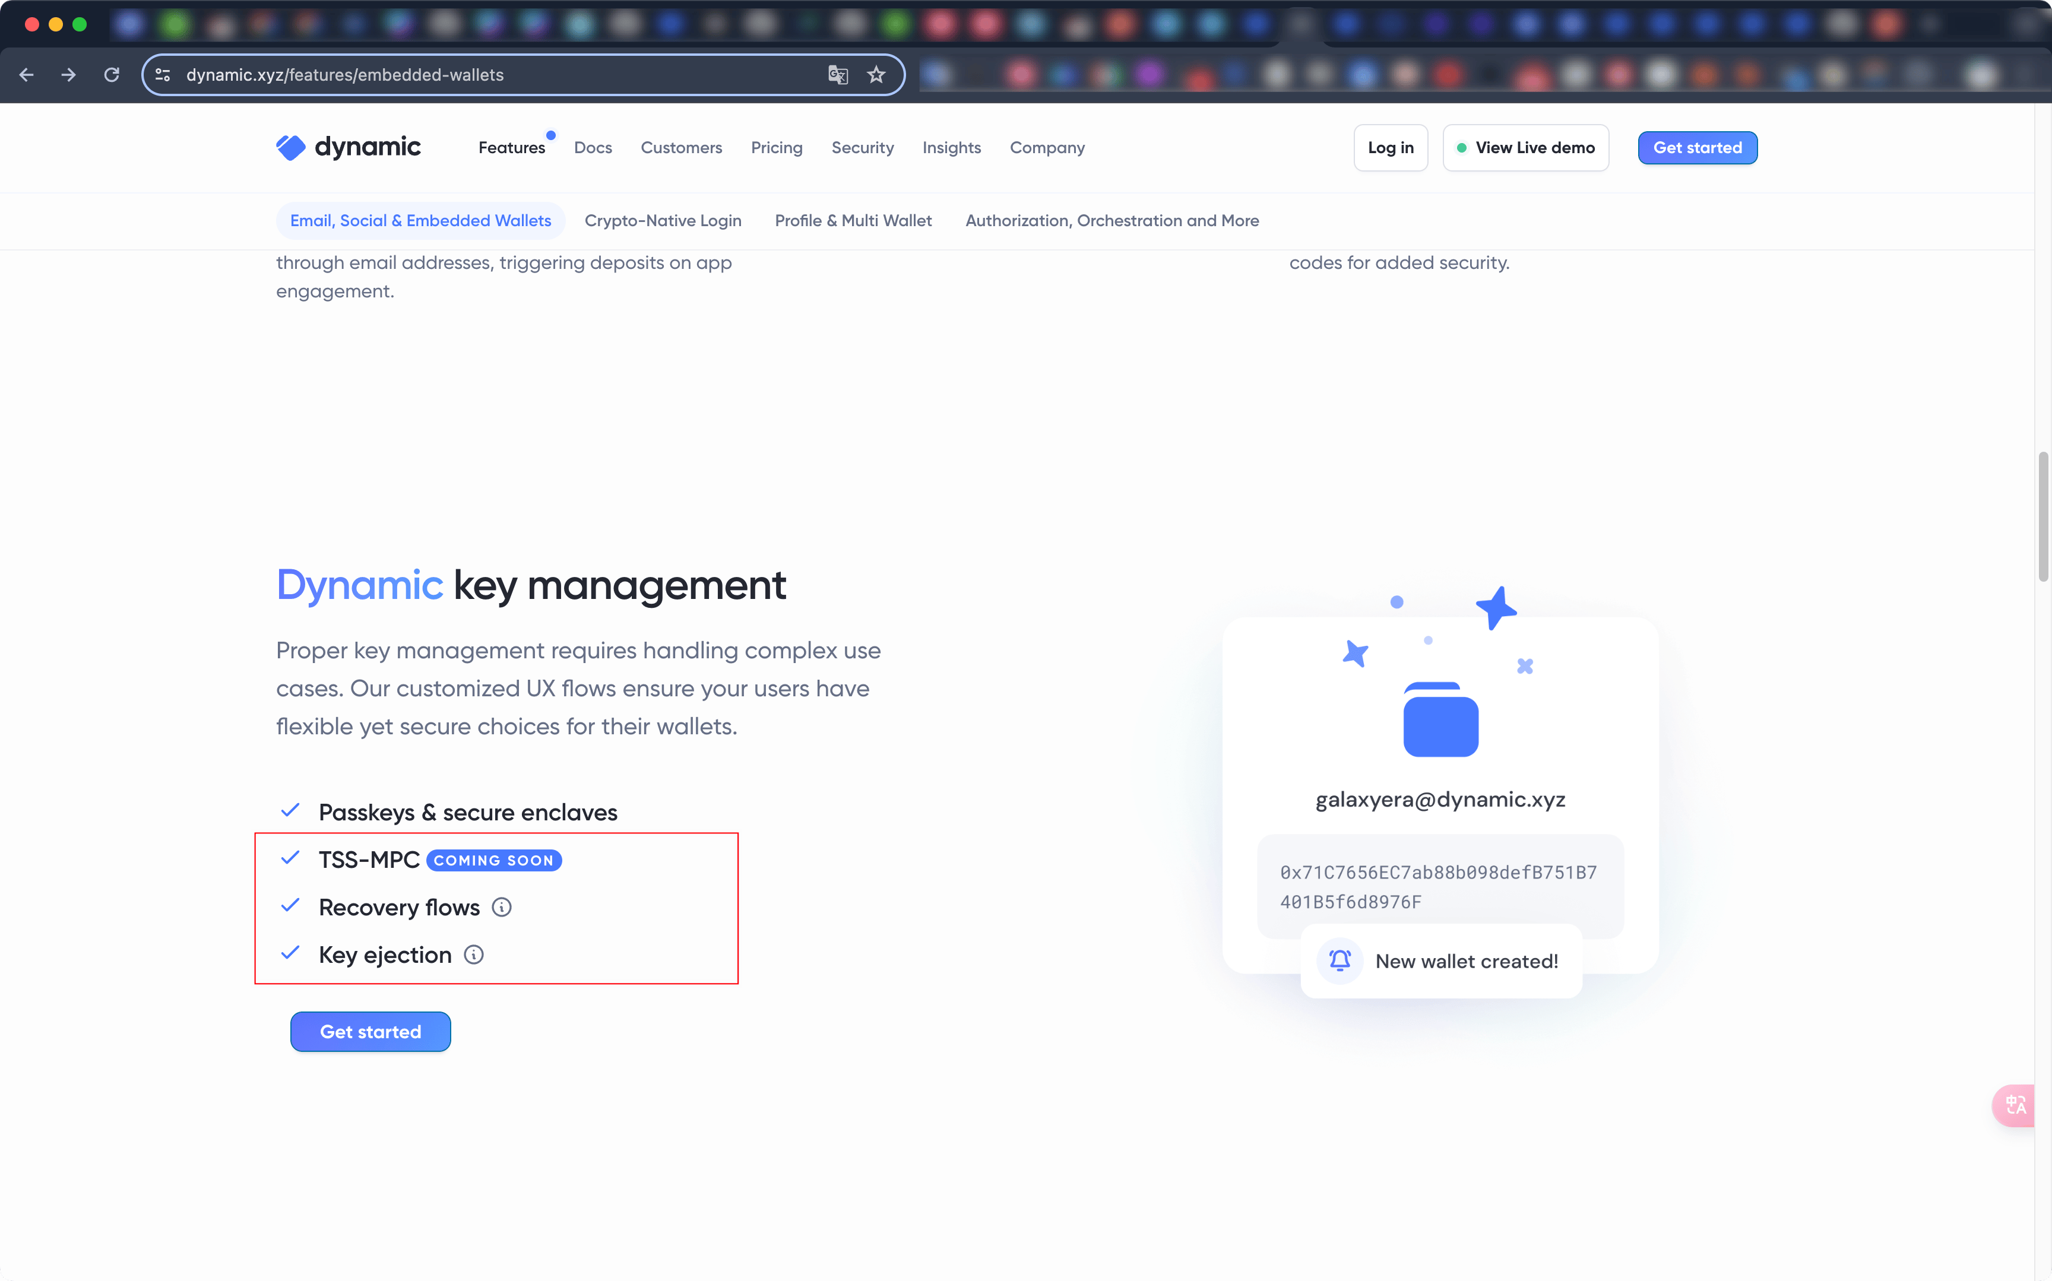Go to Customers page

pyautogui.click(x=681, y=147)
